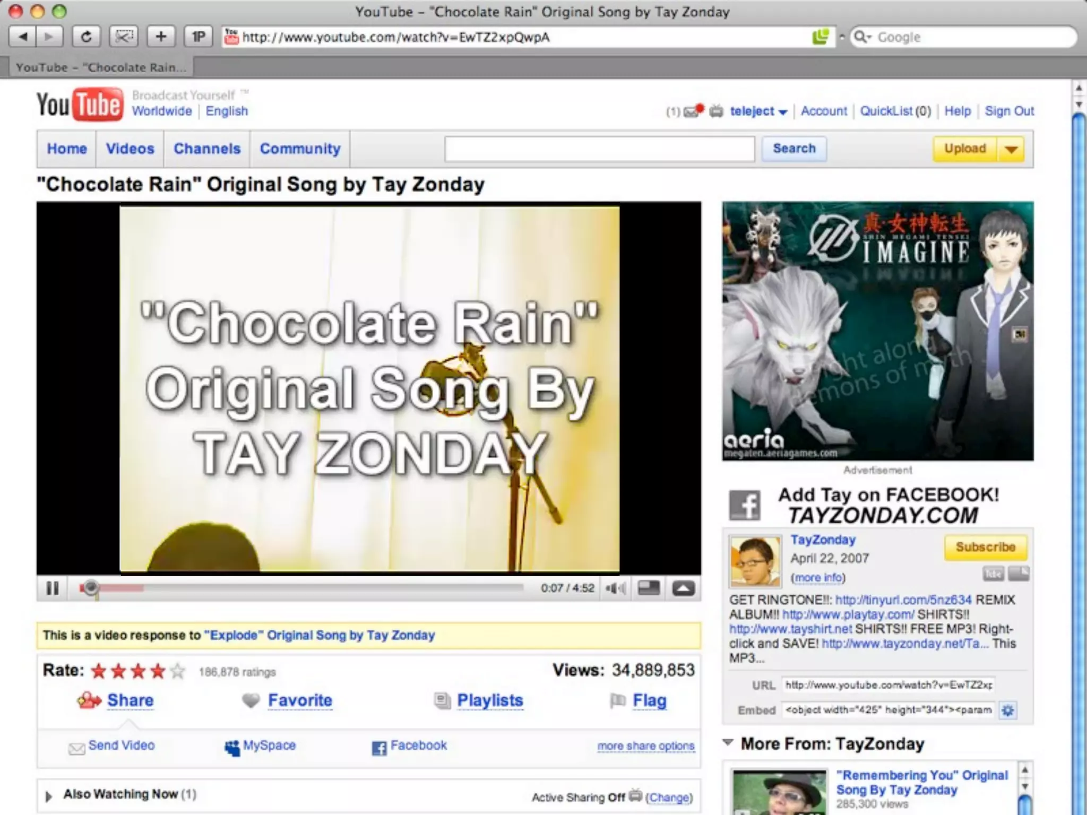Viewport: 1087px width, 815px height.
Task: Click the browser add bookmark plus button
Action: point(161,37)
